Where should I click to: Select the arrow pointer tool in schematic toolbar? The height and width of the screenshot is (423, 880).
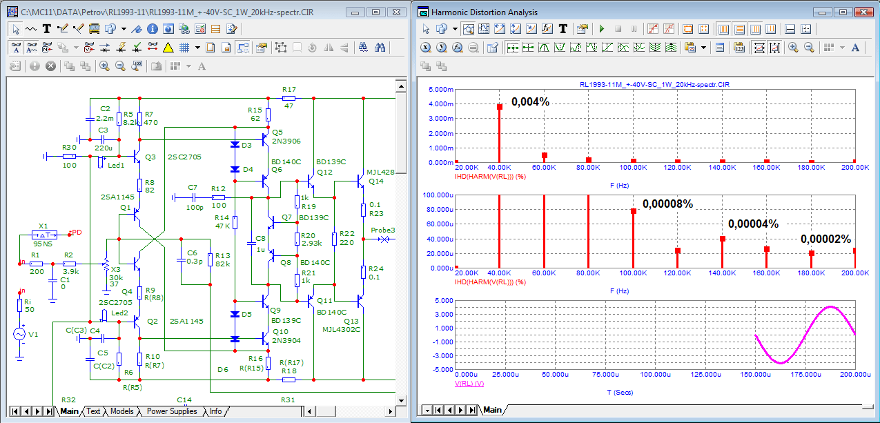point(16,29)
